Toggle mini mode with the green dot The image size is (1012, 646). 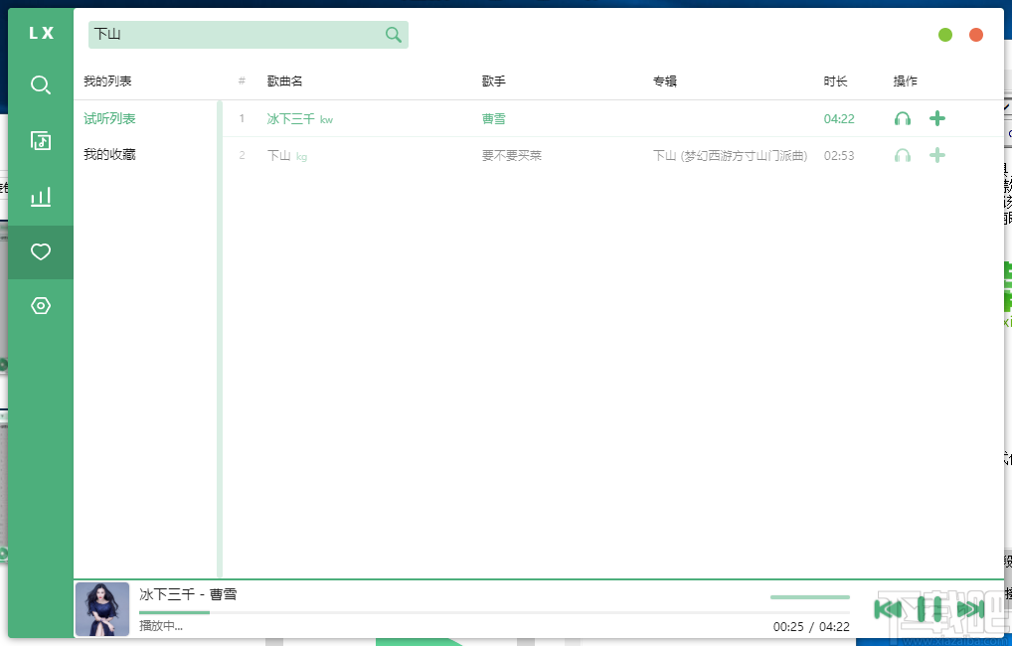944,34
